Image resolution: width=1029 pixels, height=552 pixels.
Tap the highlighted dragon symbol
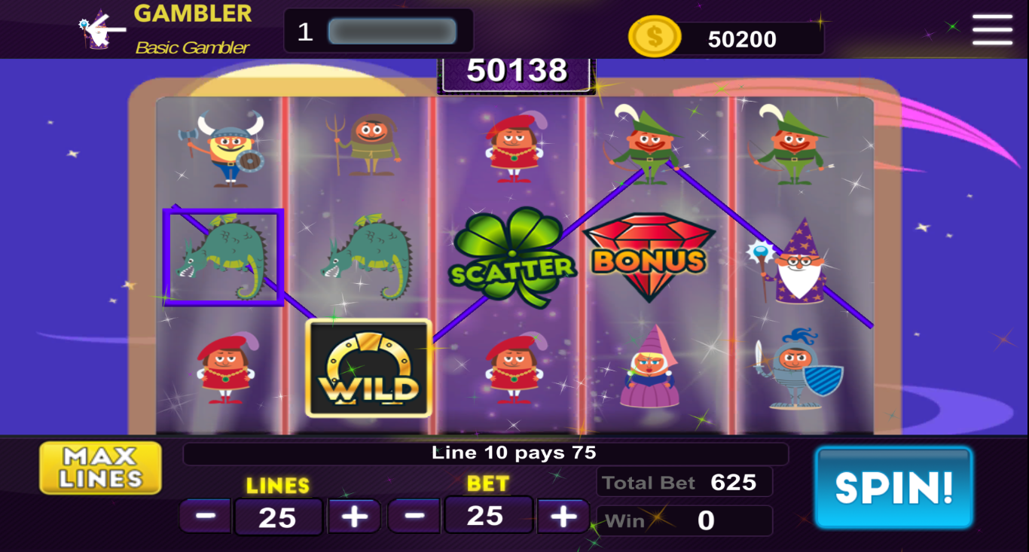point(223,258)
